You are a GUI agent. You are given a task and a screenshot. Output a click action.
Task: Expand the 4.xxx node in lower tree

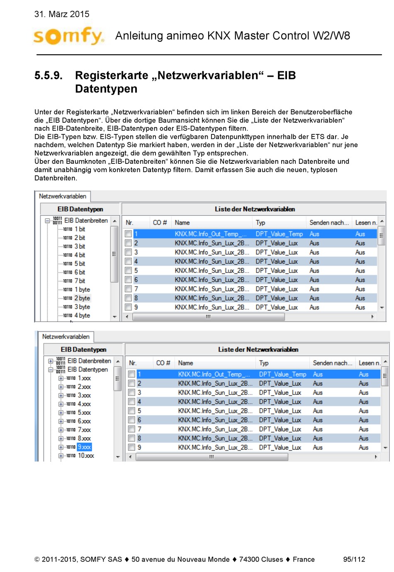click(61, 404)
